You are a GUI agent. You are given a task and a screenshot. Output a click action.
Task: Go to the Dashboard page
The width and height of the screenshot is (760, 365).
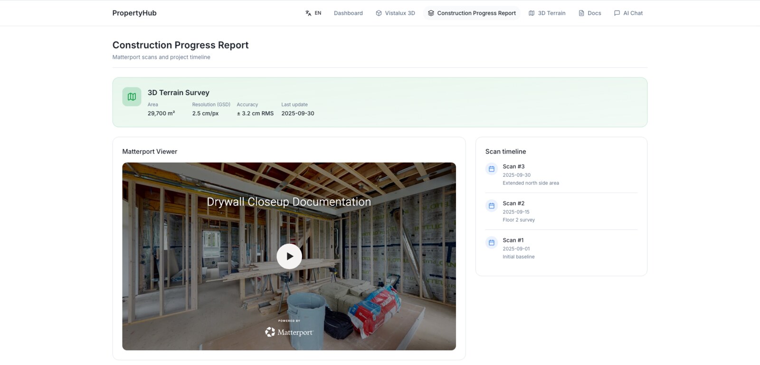tap(348, 13)
